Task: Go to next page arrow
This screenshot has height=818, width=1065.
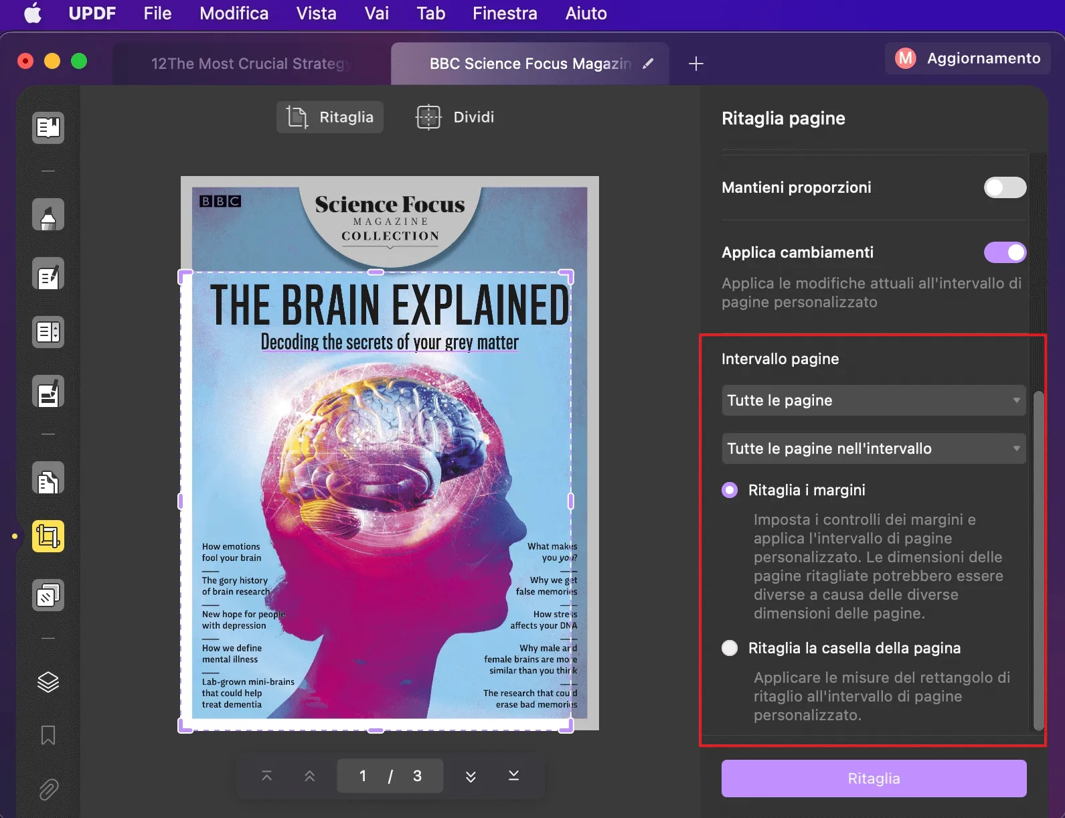Action: pyautogui.click(x=471, y=776)
